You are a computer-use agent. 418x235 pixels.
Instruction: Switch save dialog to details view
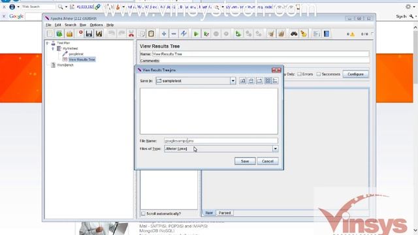pyautogui.click(x=275, y=81)
